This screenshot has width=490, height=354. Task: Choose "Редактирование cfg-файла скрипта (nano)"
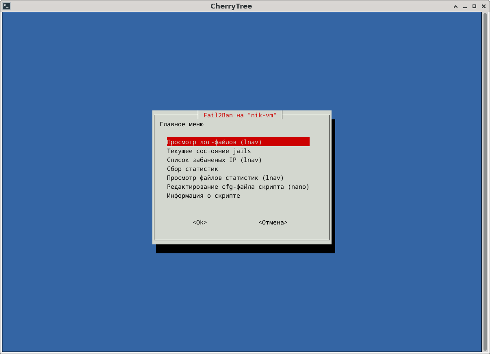pyautogui.click(x=238, y=187)
